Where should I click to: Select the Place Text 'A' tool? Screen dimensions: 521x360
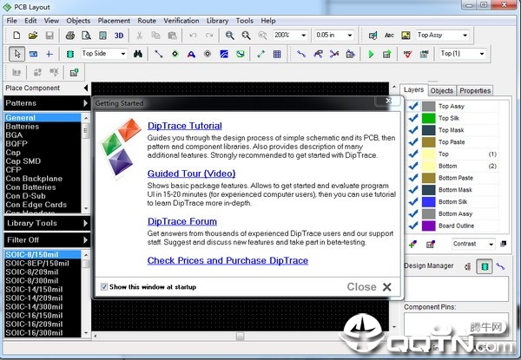click(191, 54)
